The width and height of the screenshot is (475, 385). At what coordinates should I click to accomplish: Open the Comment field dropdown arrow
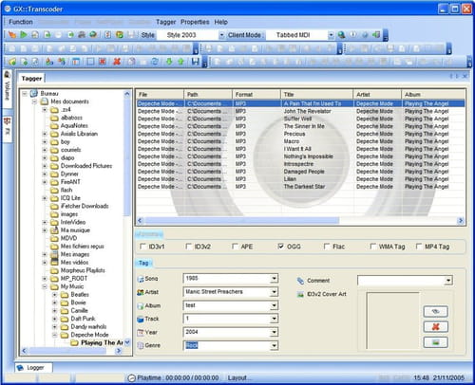(448, 281)
